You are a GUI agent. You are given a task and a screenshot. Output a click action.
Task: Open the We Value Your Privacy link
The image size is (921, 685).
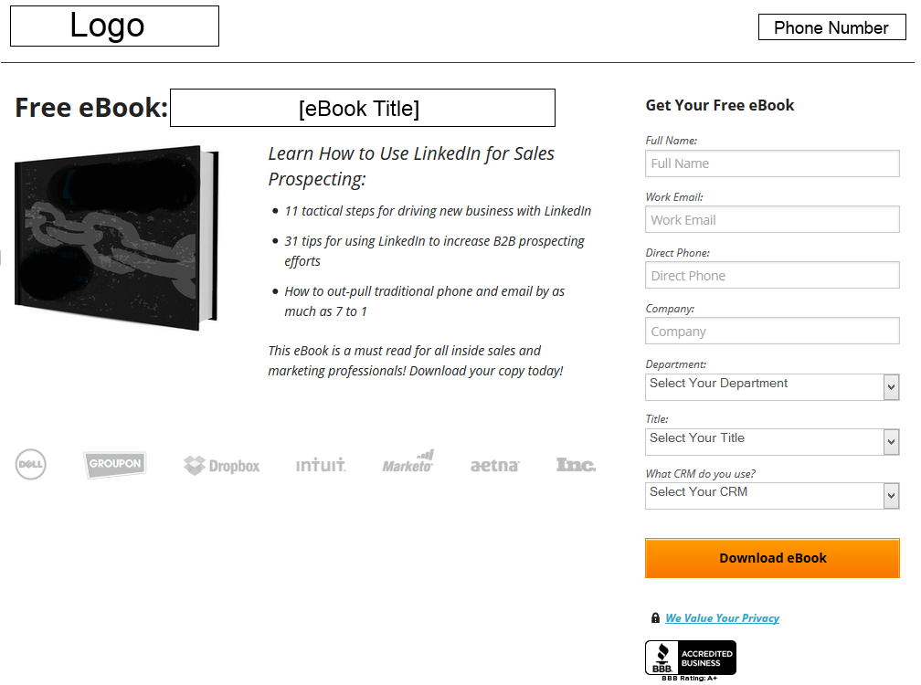point(722,618)
